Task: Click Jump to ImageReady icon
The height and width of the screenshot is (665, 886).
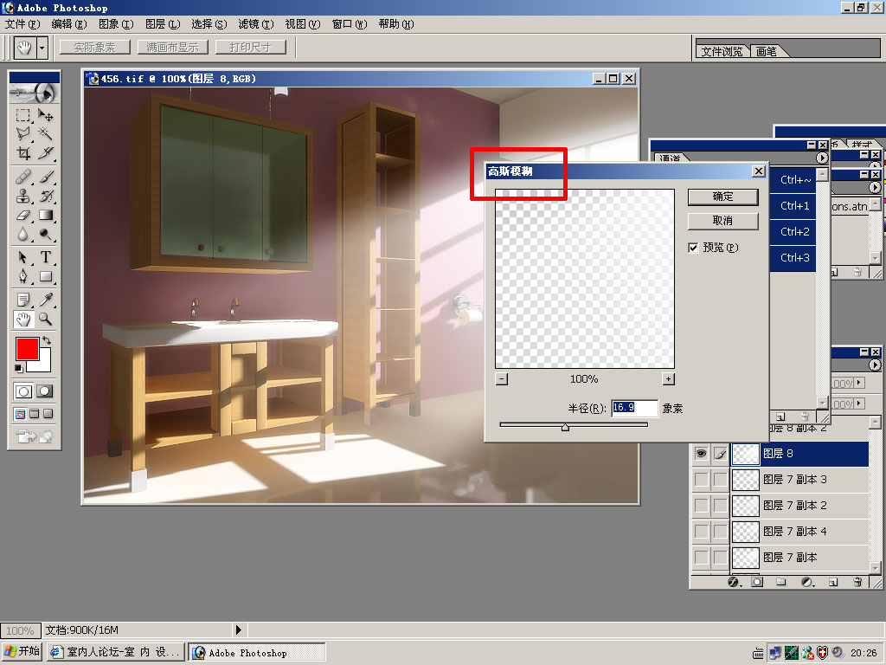Action: 35,436
